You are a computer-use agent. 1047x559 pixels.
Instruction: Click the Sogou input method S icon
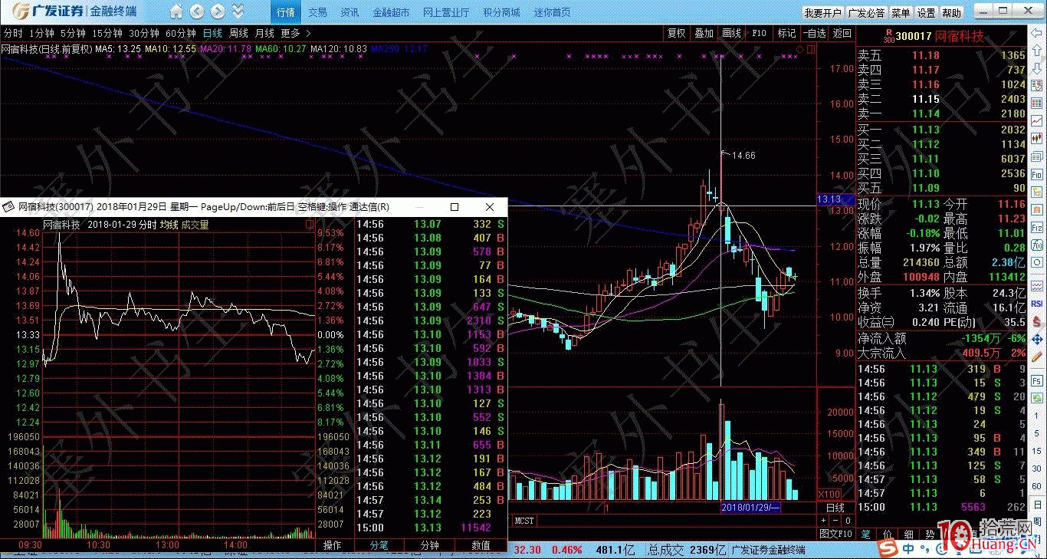(x=888, y=549)
